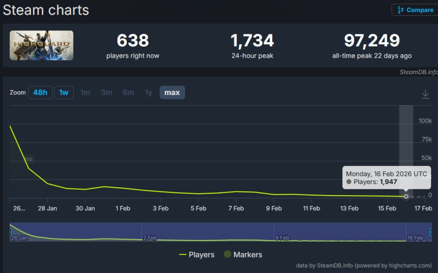Switch to the 1w zoom view
This screenshot has height=273, width=438.
(64, 92)
